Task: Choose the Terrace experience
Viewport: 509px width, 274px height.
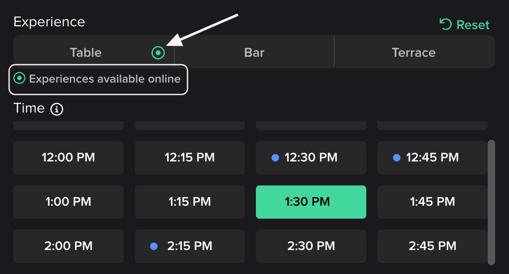Action: tap(413, 53)
